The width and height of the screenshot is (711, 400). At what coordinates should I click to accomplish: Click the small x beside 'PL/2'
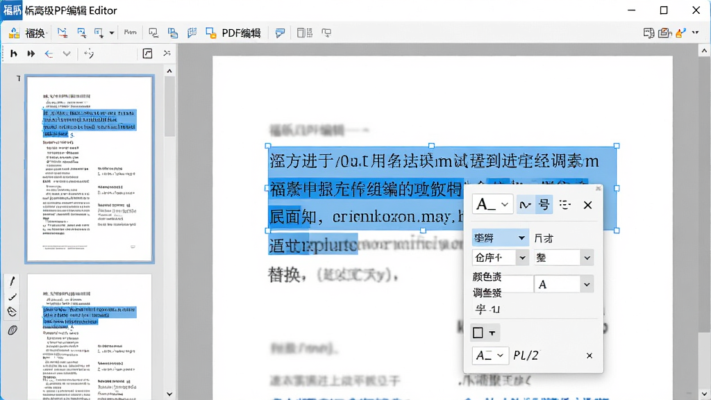pos(589,356)
